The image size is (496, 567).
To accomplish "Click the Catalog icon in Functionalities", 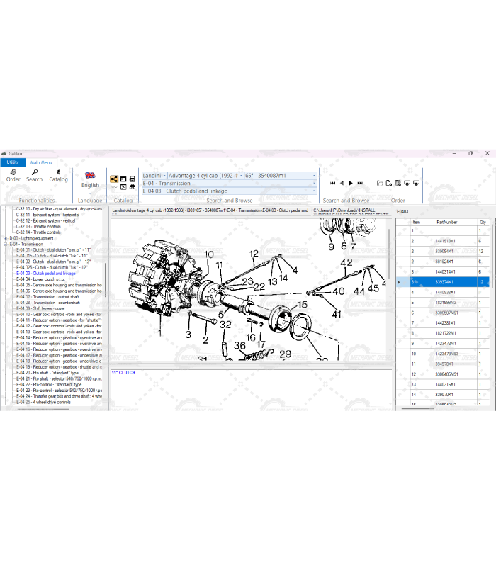I will click(58, 175).
